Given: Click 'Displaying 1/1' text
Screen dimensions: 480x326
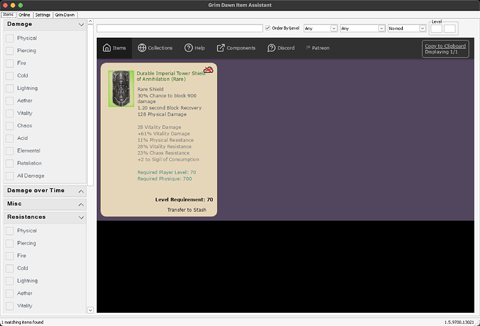Looking at the screenshot, I should point(441,52).
